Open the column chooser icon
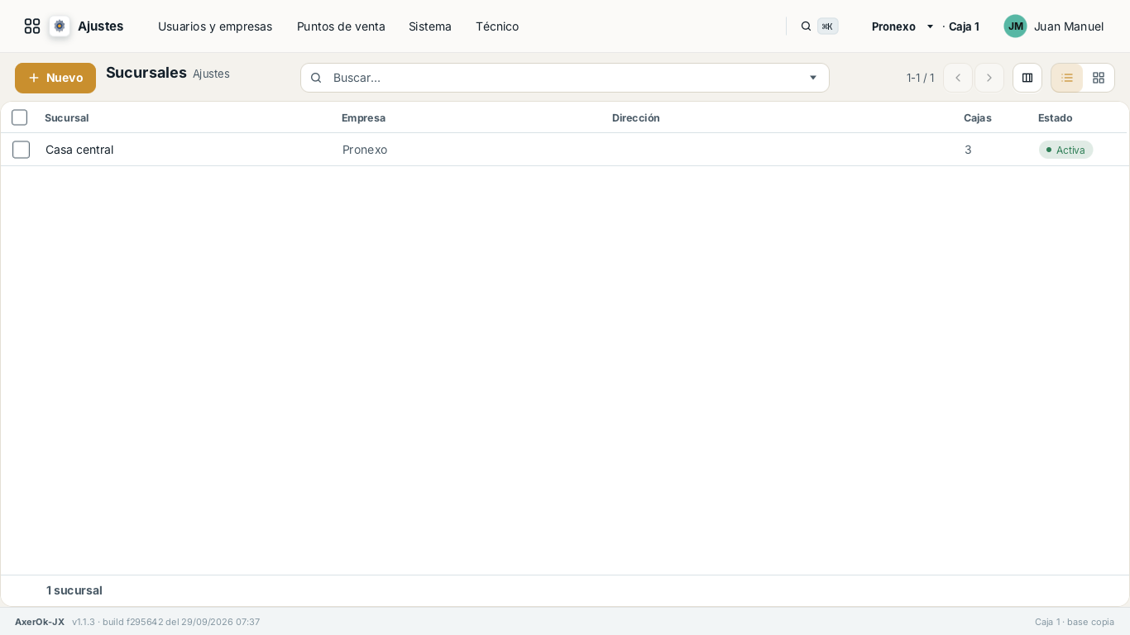 [x=1027, y=78]
